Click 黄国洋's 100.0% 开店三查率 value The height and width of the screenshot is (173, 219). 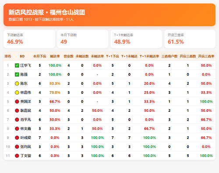(206, 102)
